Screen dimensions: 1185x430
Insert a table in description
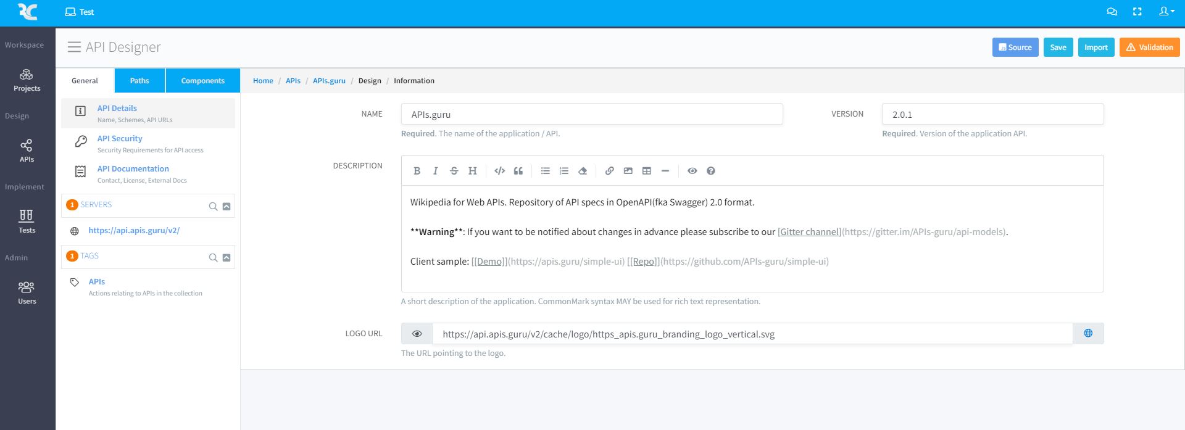(647, 171)
